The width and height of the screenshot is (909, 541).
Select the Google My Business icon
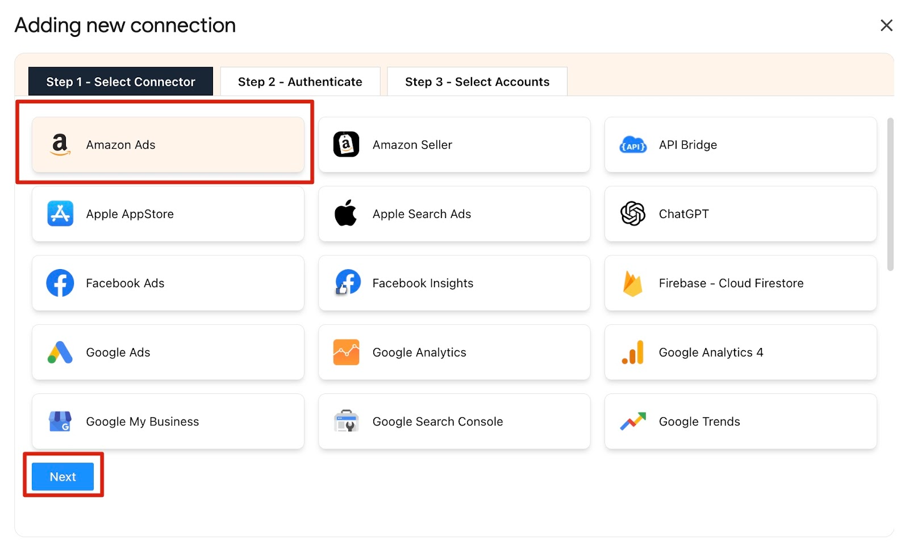(x=60, y=421)
